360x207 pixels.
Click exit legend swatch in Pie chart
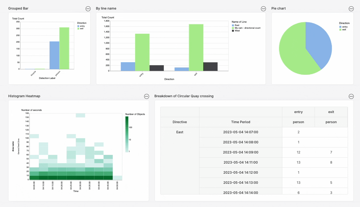click(340, 29)
